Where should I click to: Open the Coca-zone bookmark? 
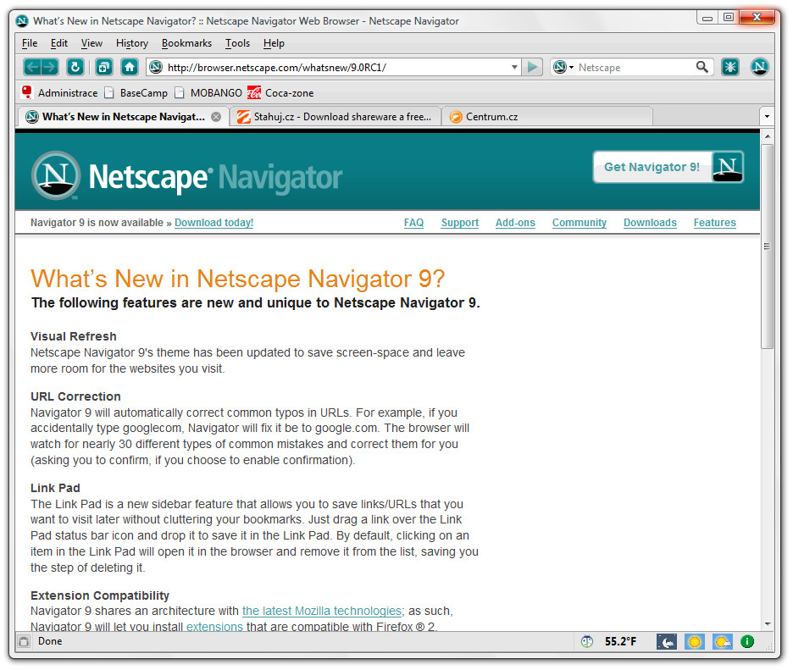(280, 92)
